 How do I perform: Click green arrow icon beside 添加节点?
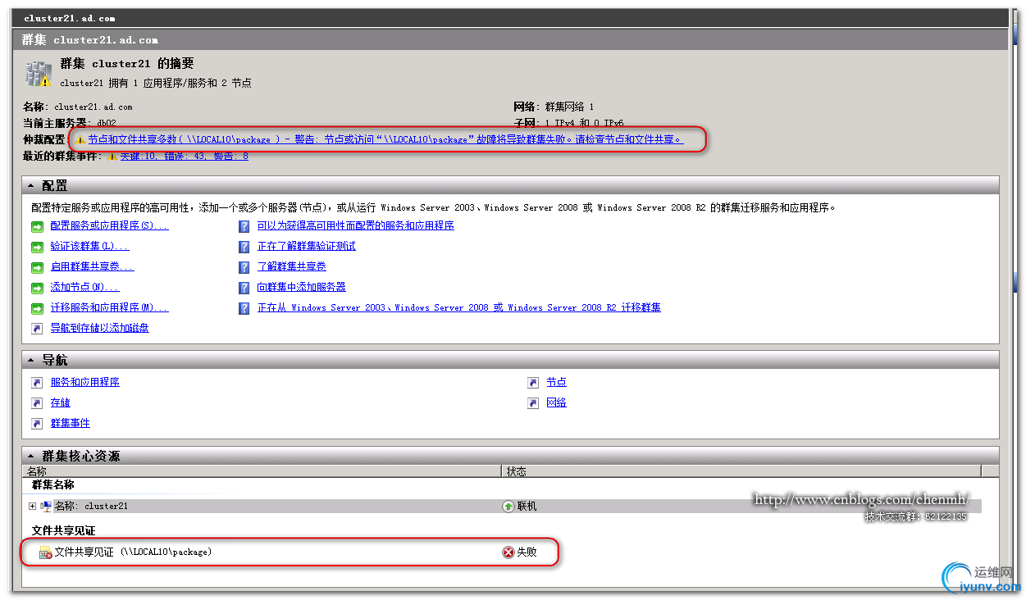[x=37, y=288]
